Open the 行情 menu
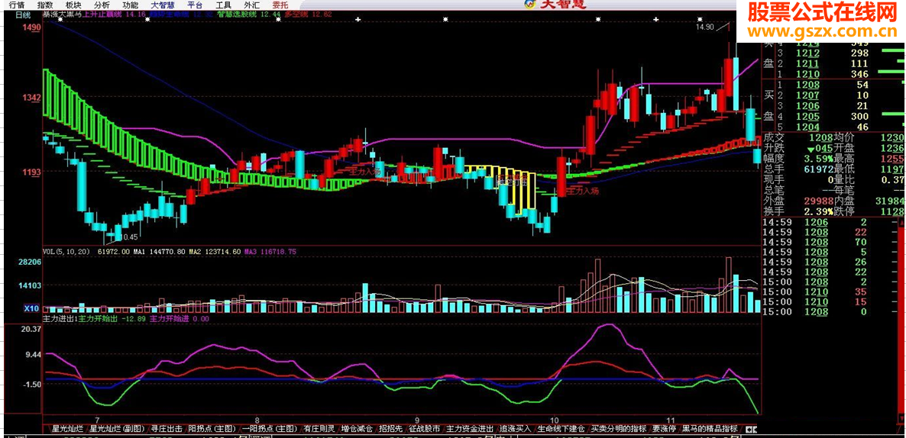The image size is (906, 438). [17, 5]
